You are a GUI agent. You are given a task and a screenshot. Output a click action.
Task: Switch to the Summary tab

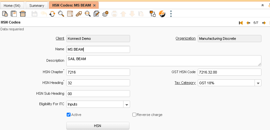coord(37,6)
